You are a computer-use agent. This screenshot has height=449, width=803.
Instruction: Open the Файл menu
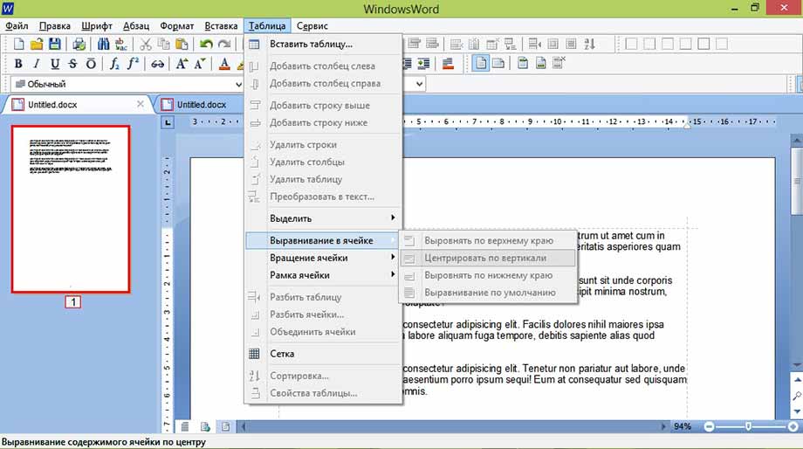point(17,25)
